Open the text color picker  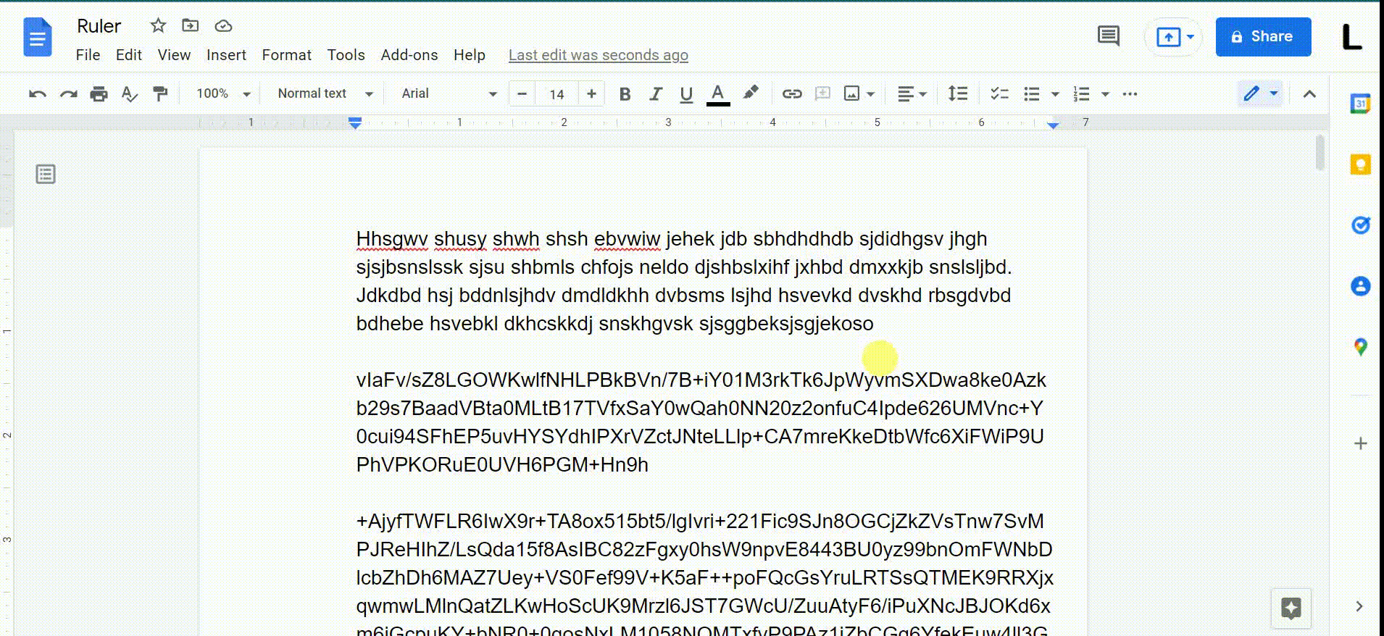pyautogui.click(x=717, y=94)
